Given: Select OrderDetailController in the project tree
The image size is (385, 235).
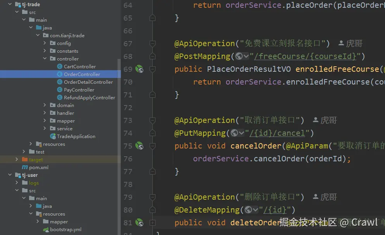Looking at the screenshot, I should pyautogui.click(x=88, y=82).
